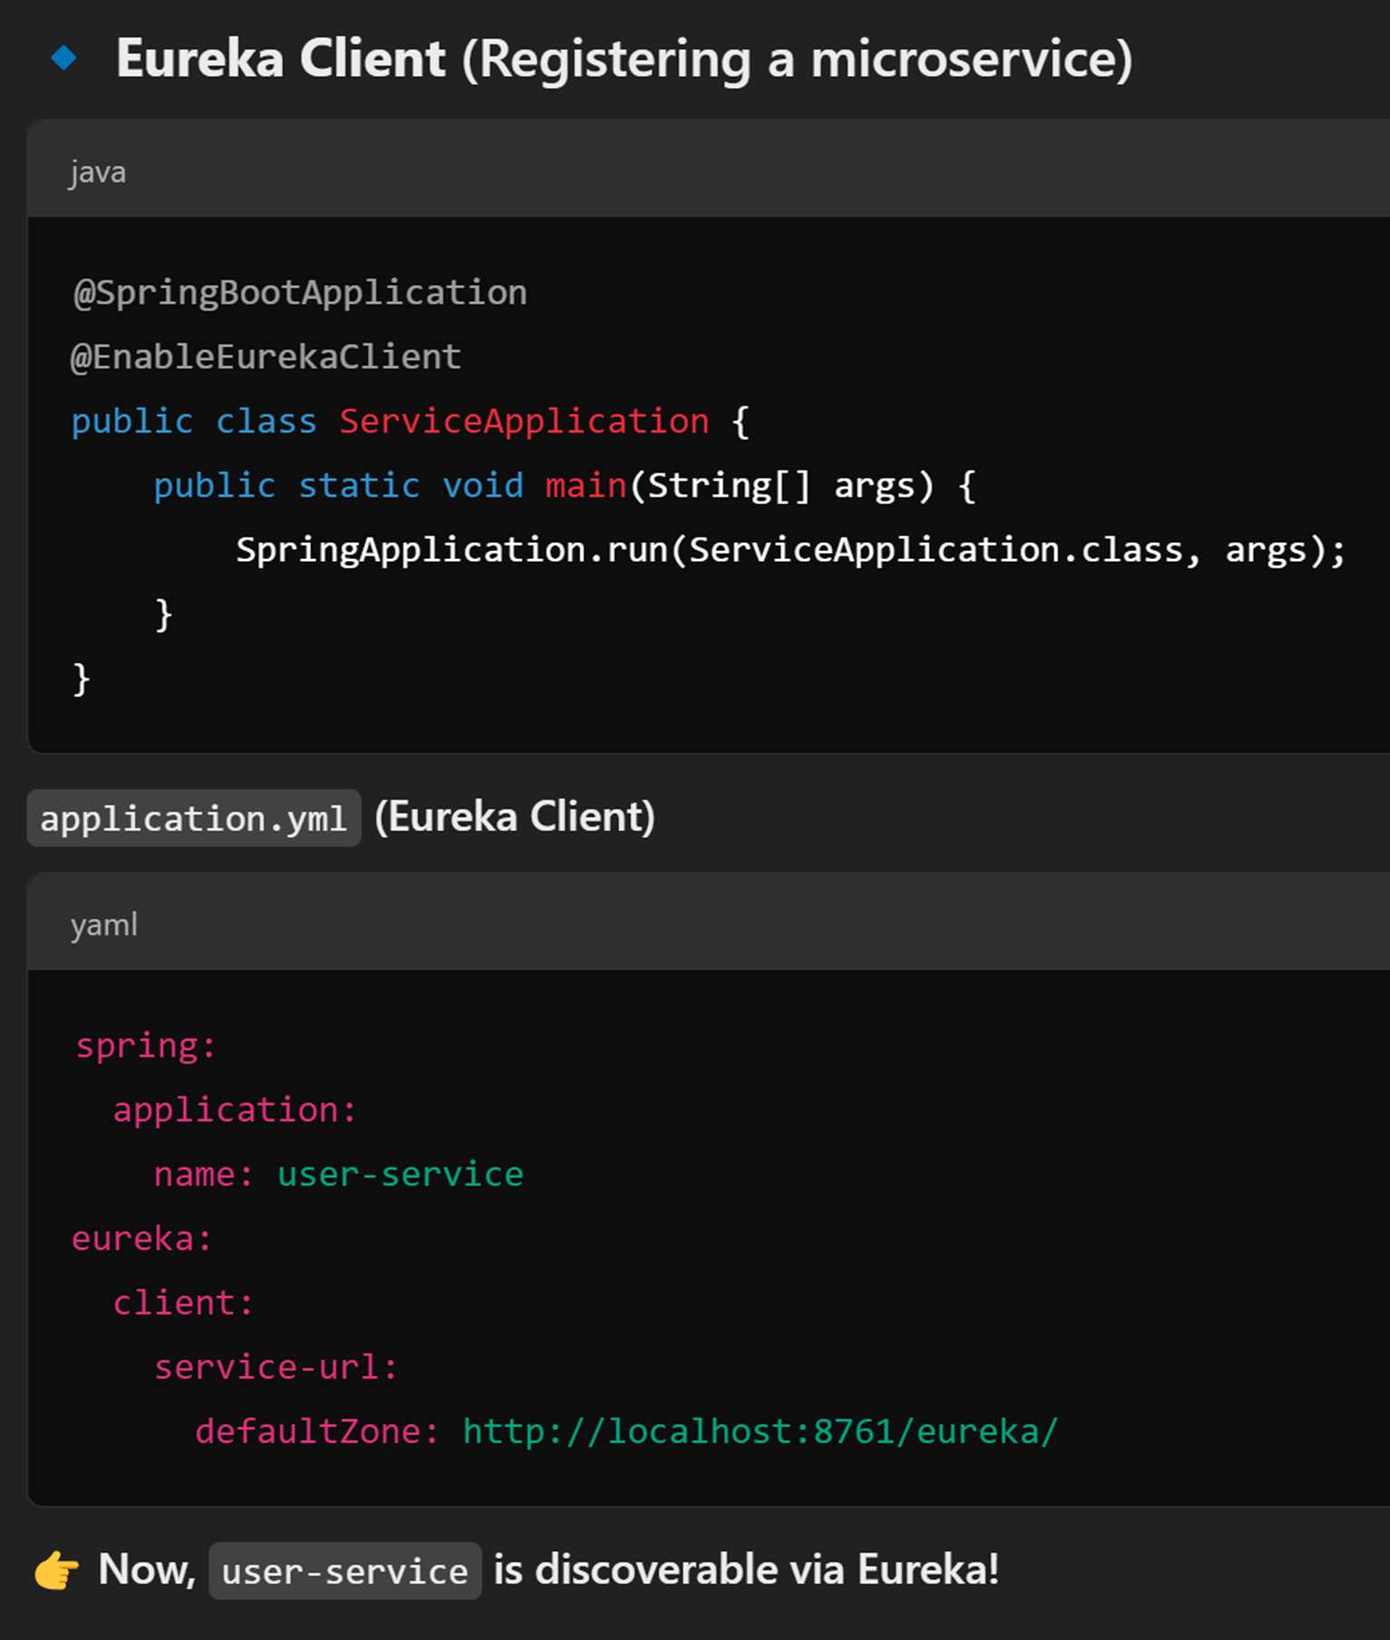
Task: Click the '(Eureka Client)' text beside application.yml
Action: (514, 817)
